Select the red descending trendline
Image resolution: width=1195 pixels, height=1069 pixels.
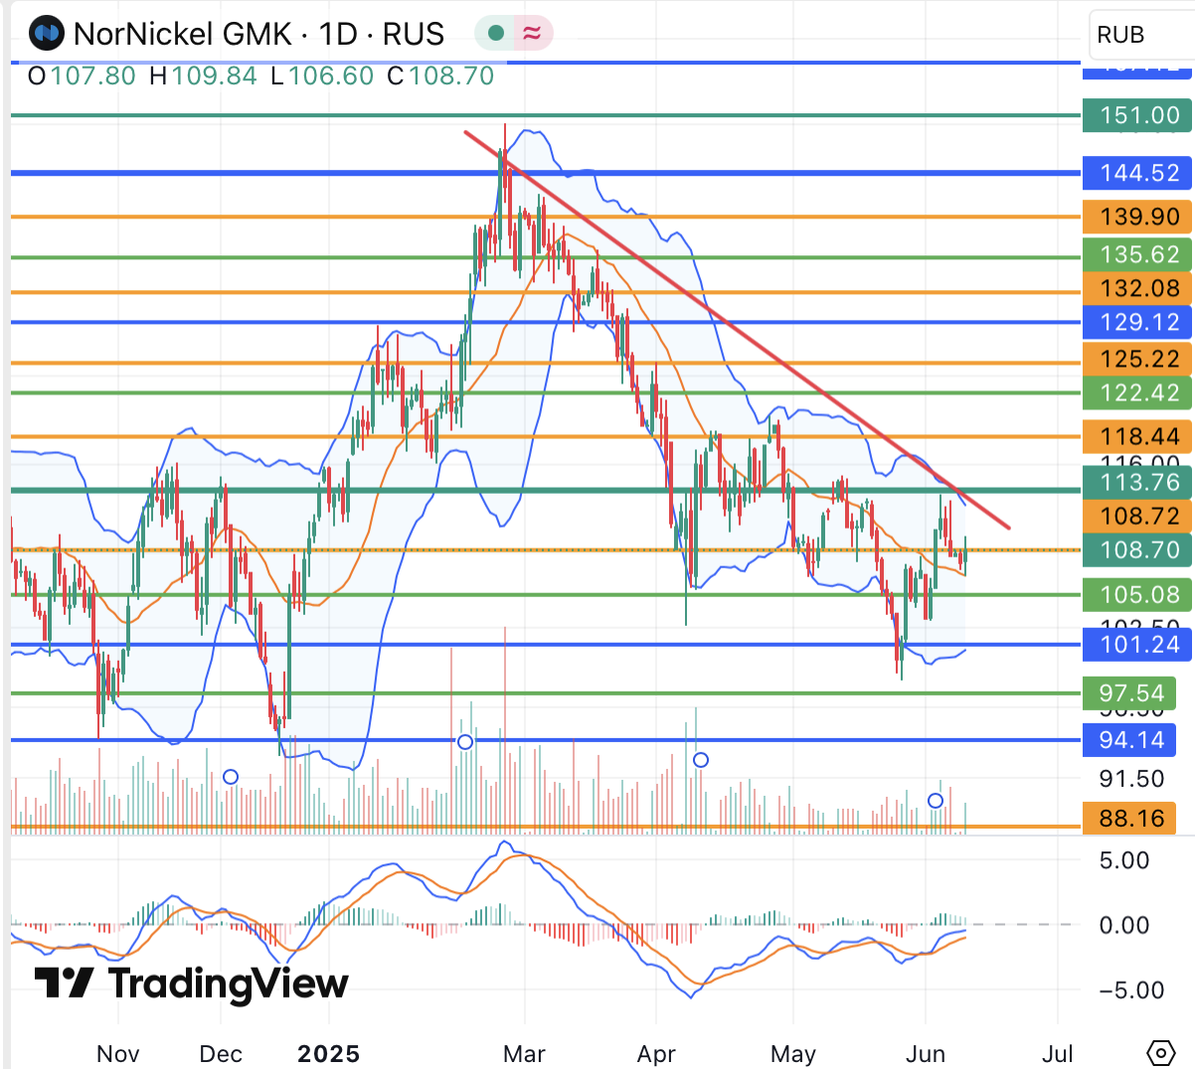pos(737,329)
